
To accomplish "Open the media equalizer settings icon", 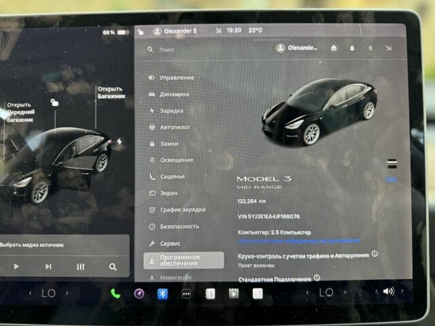I will click(80, 267).
